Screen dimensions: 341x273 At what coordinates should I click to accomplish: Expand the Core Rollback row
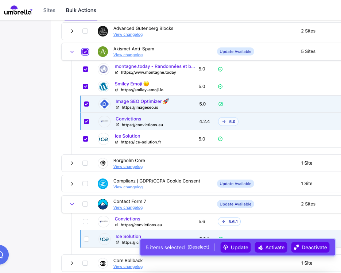coord(72,264)
